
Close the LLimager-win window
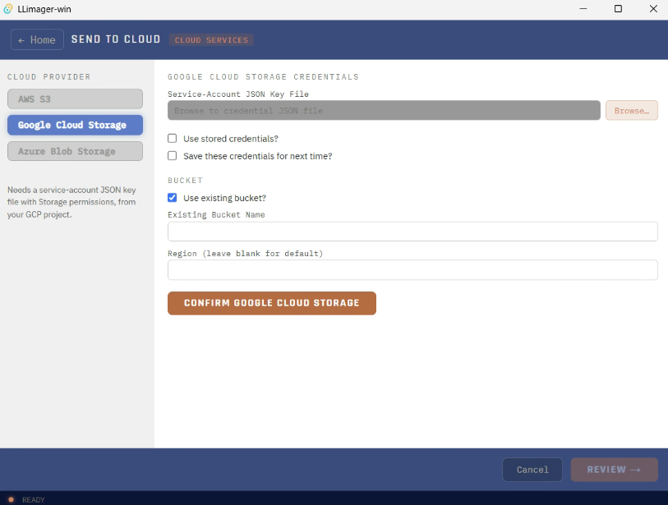tap(653, 9)
